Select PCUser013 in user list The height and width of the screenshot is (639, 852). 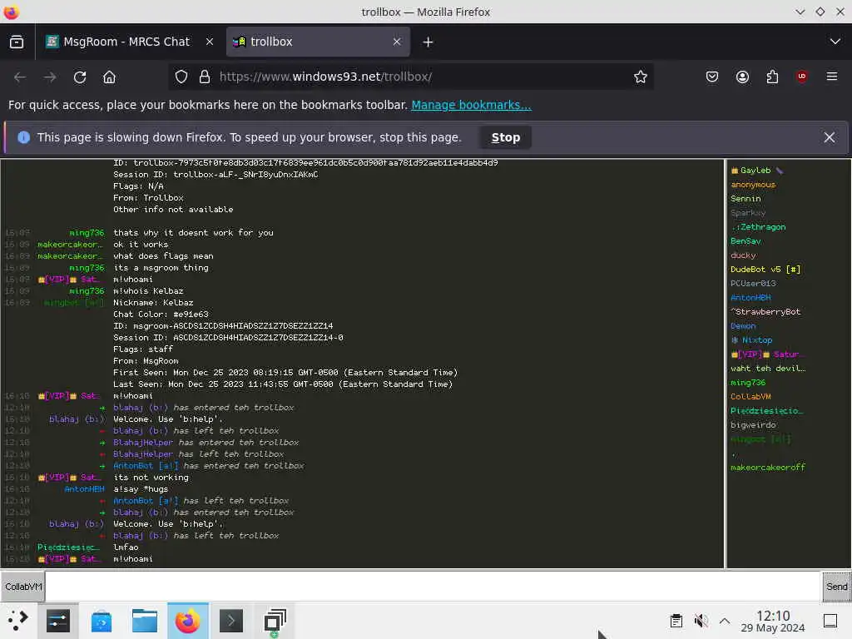(x=753, y=284)
